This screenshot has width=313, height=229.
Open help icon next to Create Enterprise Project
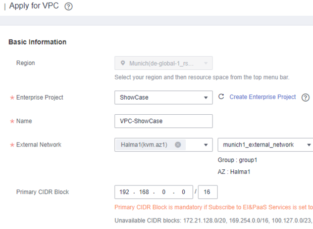305,98
